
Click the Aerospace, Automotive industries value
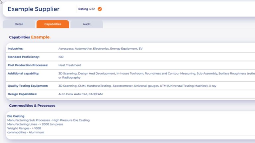(x=100, y=49)
